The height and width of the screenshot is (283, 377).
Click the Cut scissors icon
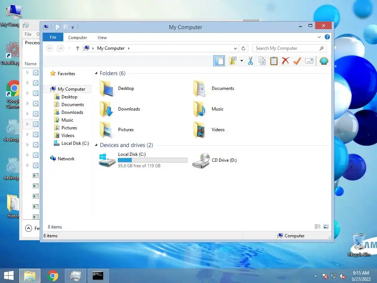click(x=250, y=61)
